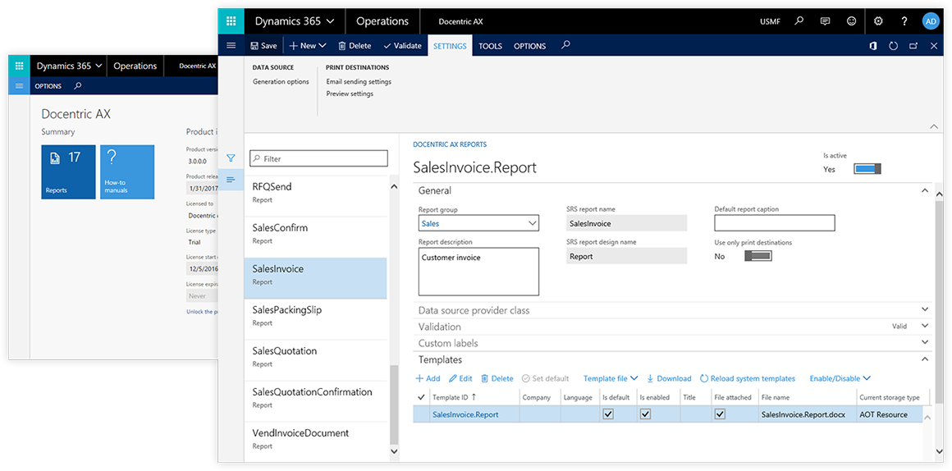952x471 pixels.
Task: Click the refresh icon in action bar
Action: coord(893,45)
